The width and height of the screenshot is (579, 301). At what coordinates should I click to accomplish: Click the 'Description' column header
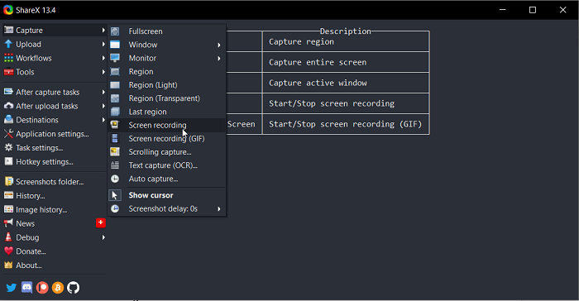pyautogui.click(x=346, y=31)
